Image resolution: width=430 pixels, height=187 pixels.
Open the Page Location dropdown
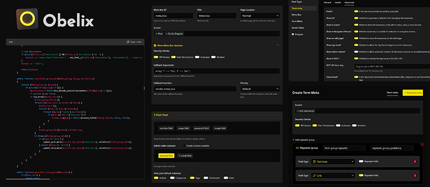coord(259,16)
